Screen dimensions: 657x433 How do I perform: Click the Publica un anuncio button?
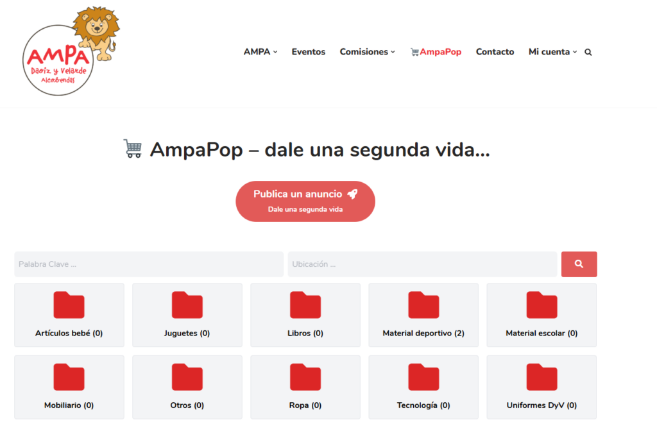click(305, 201)
